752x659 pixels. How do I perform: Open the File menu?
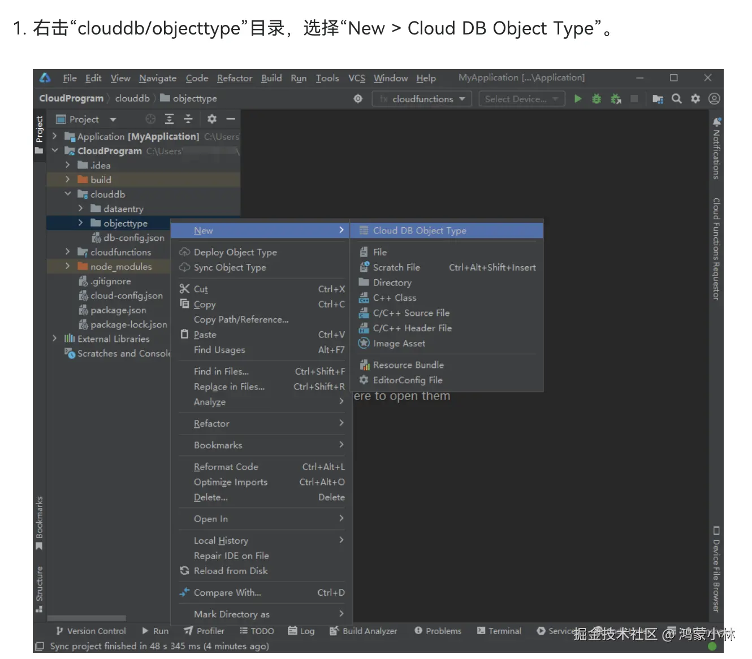point(70,78)
